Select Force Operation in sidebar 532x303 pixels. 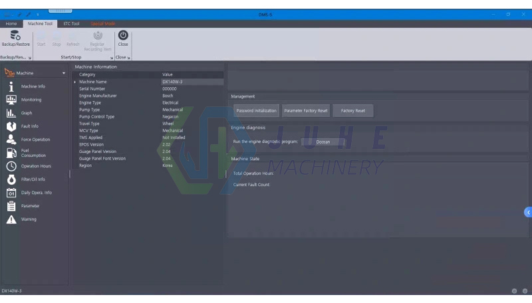[x=11, y=140]
